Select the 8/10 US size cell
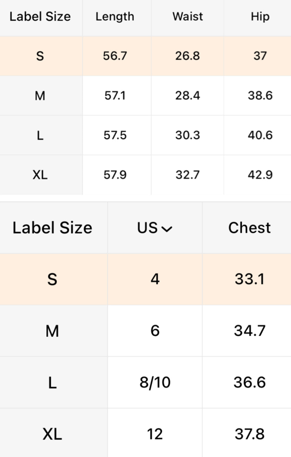The height and width of the screenshot is (457, 291). [155, 383]
